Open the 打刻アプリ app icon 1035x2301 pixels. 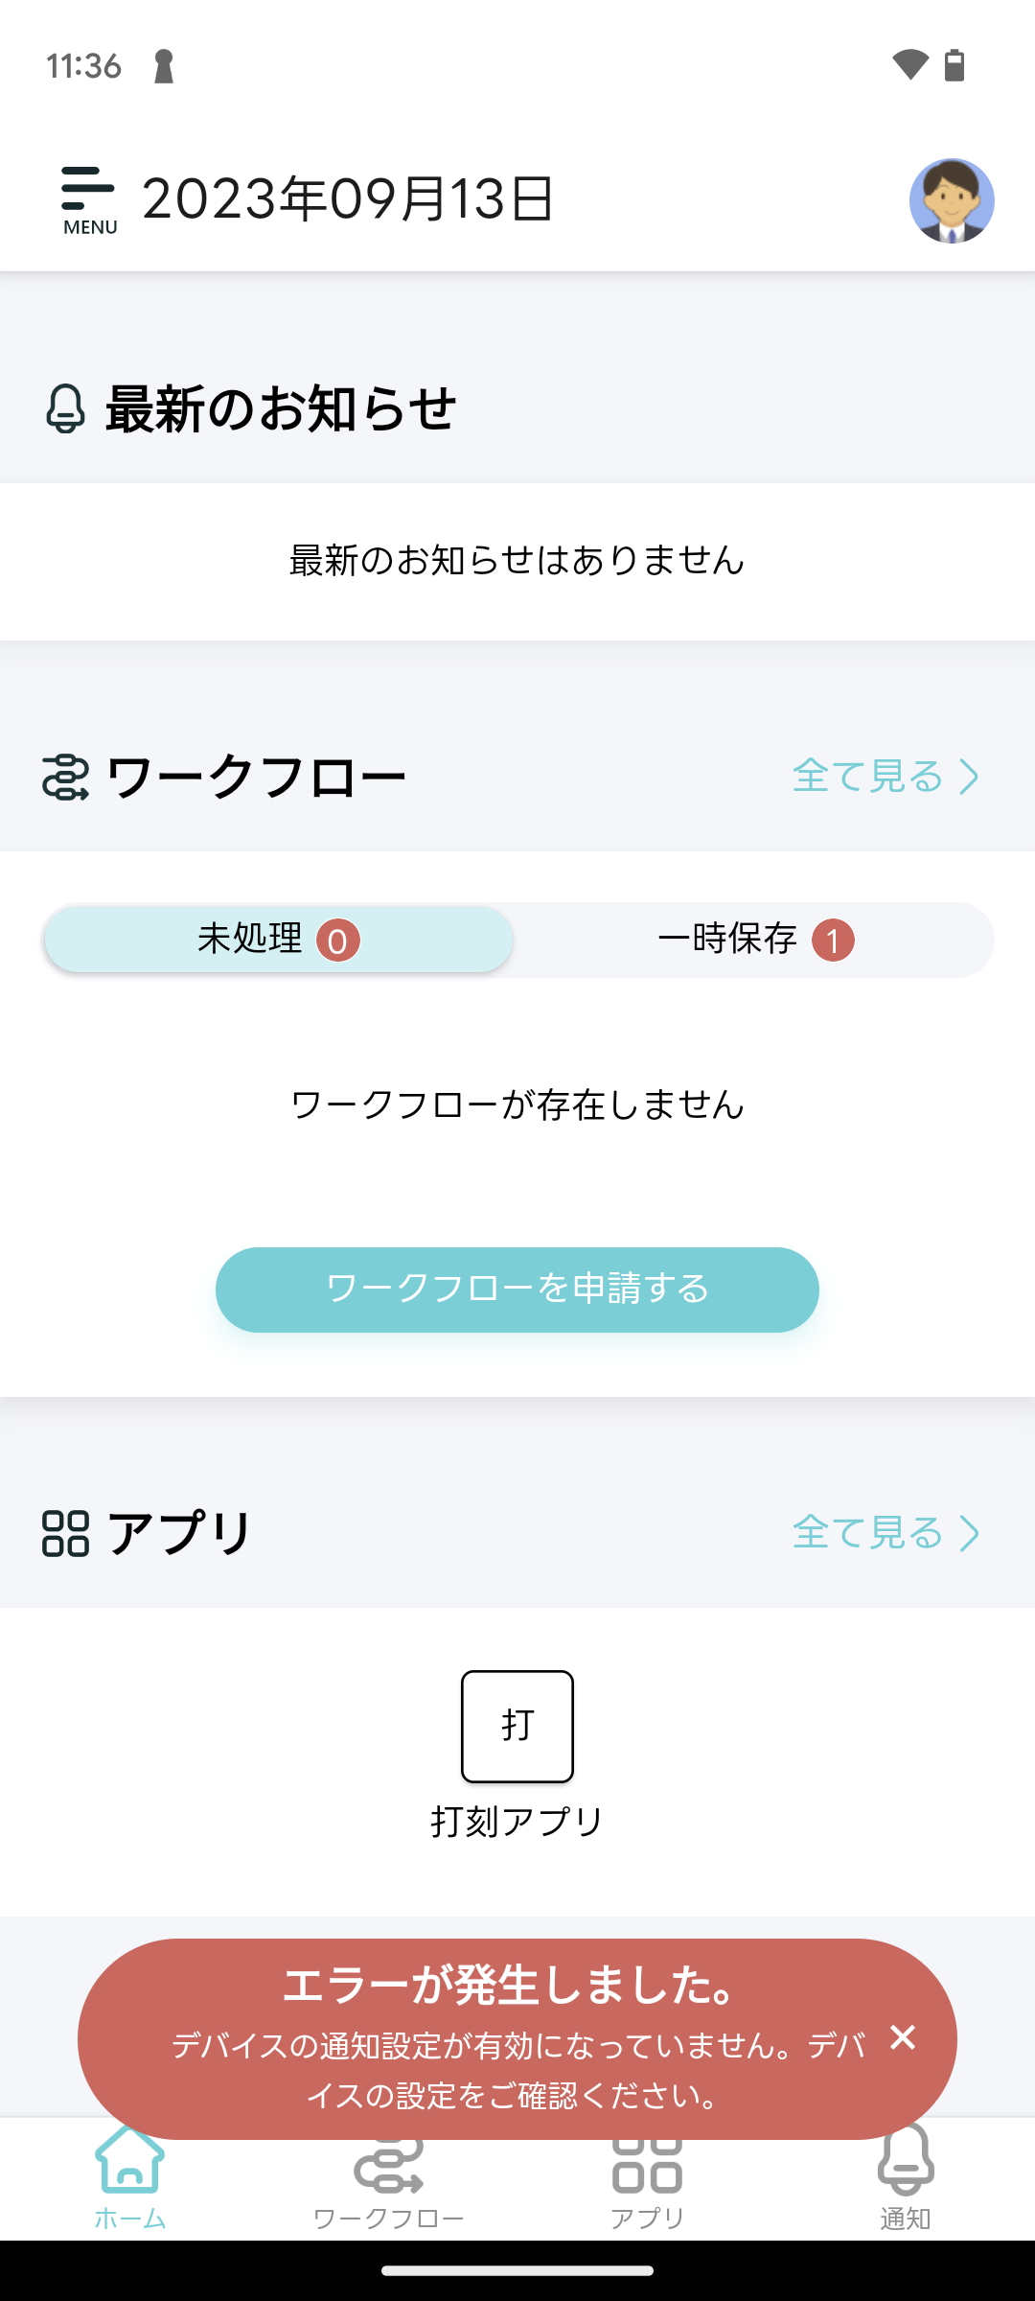pos(517,1726)
